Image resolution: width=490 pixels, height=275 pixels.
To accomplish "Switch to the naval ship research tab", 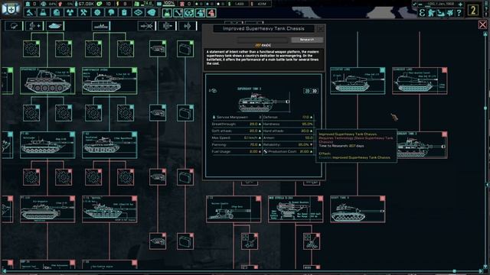I will click(x=101, y=26).
